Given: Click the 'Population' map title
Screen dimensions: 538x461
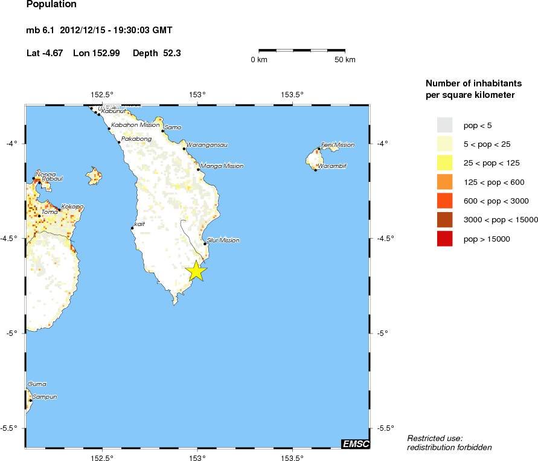Looking at the screenshot, I should (51, 5).
